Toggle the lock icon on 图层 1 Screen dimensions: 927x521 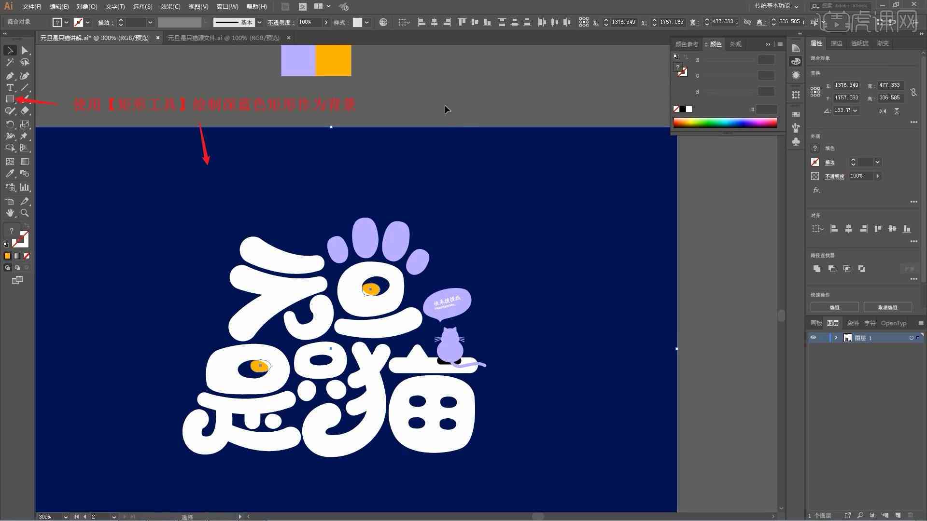coord(824,338)
